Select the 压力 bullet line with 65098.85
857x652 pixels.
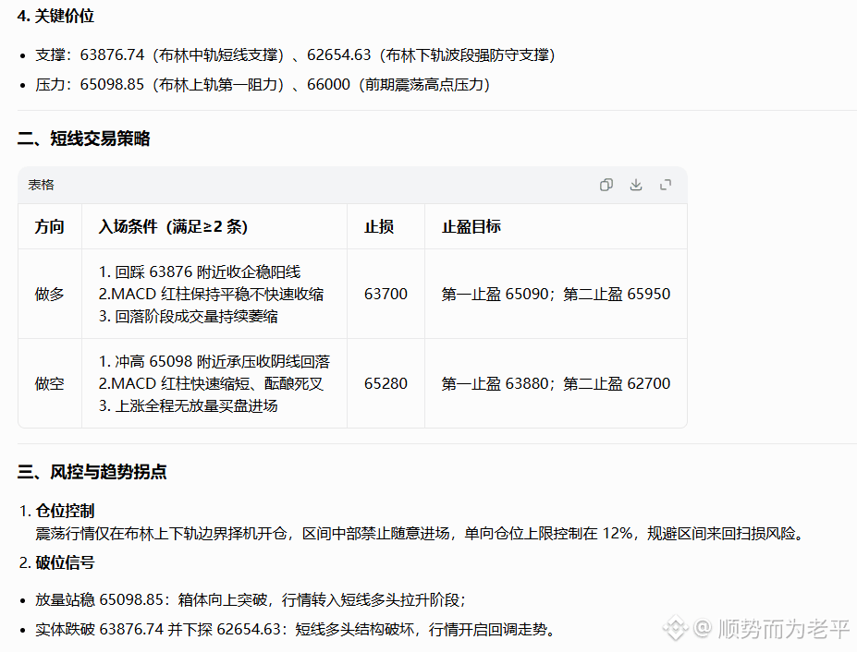pos(263,84)
